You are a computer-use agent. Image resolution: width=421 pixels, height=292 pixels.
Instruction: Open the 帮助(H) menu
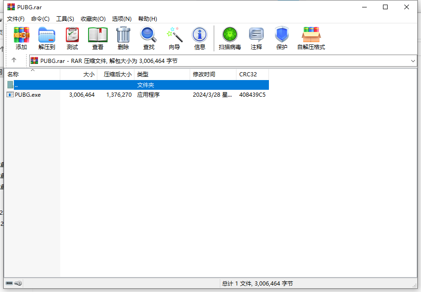(x=147, y=19)
